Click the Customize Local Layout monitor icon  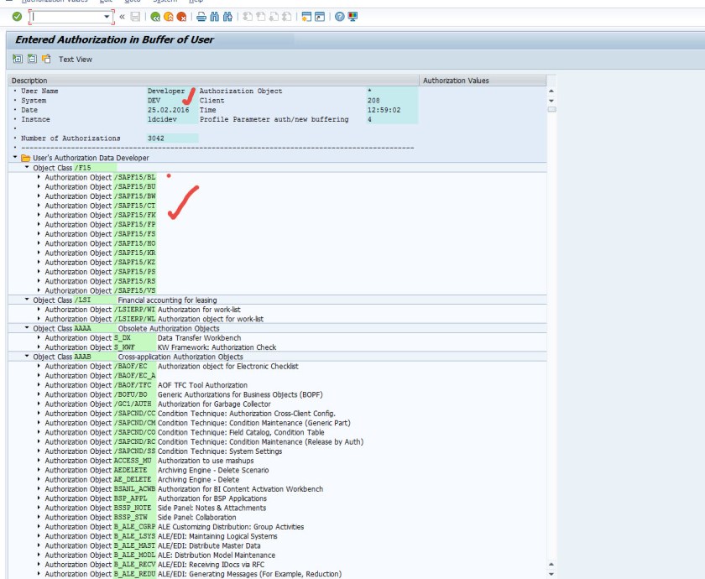point(352,17)
